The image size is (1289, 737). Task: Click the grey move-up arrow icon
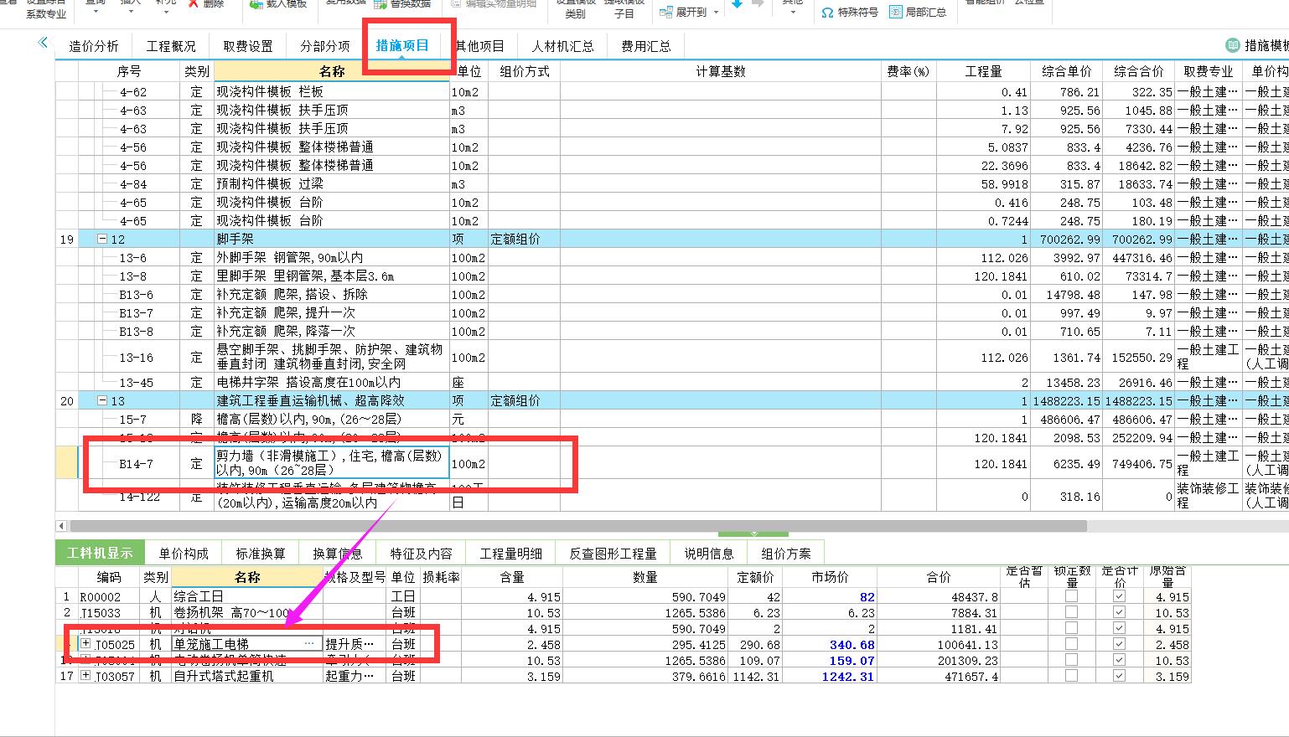[758, 4]
